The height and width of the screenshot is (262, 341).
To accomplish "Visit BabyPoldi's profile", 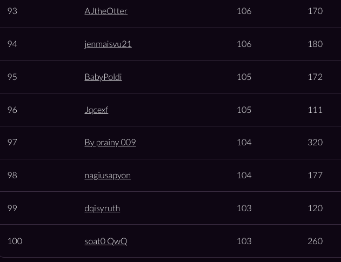I will pyautogui.click(x=103, y=77).
